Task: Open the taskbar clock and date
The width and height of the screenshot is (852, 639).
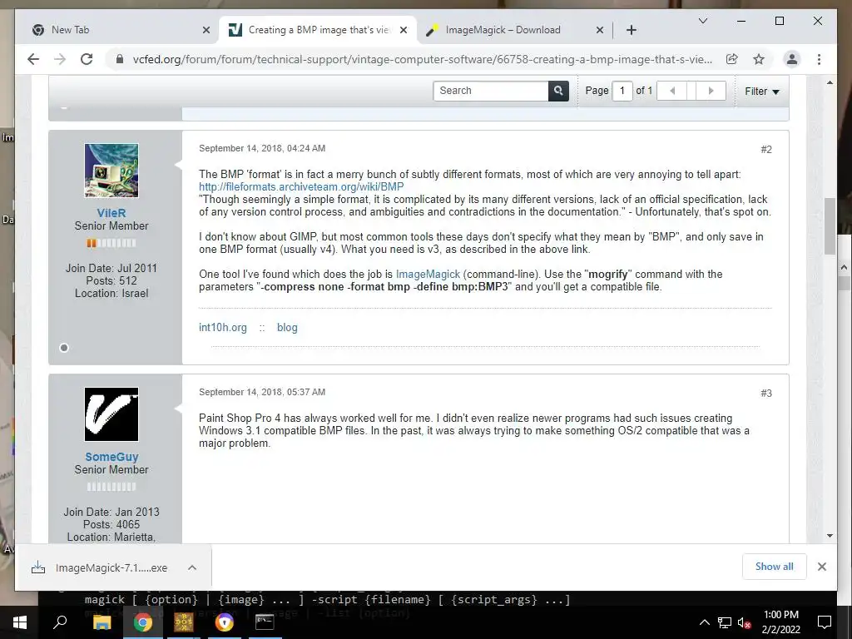Action: pos(780,622)
